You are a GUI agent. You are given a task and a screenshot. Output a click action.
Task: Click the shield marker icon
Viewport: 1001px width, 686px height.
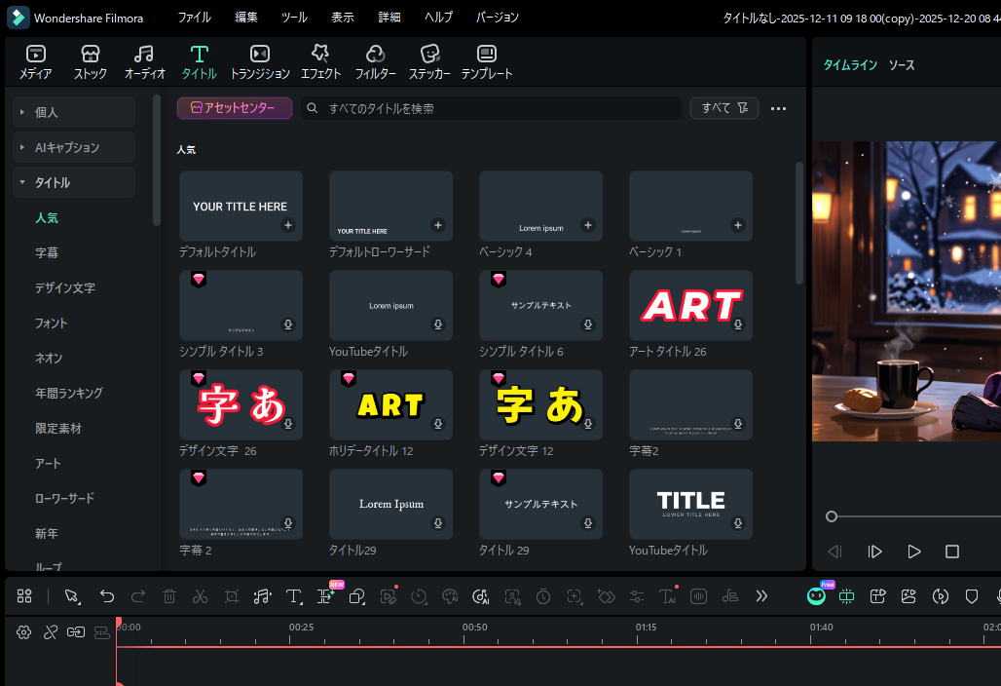pos(972,596)
